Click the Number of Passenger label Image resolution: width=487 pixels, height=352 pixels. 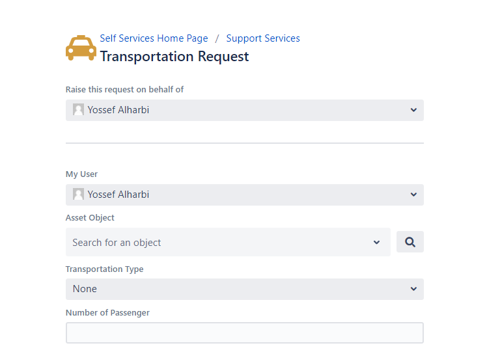coord(107,312)
